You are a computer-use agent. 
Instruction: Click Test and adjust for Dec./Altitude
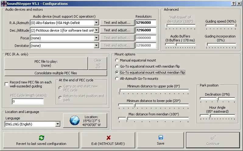pos(117,30)
